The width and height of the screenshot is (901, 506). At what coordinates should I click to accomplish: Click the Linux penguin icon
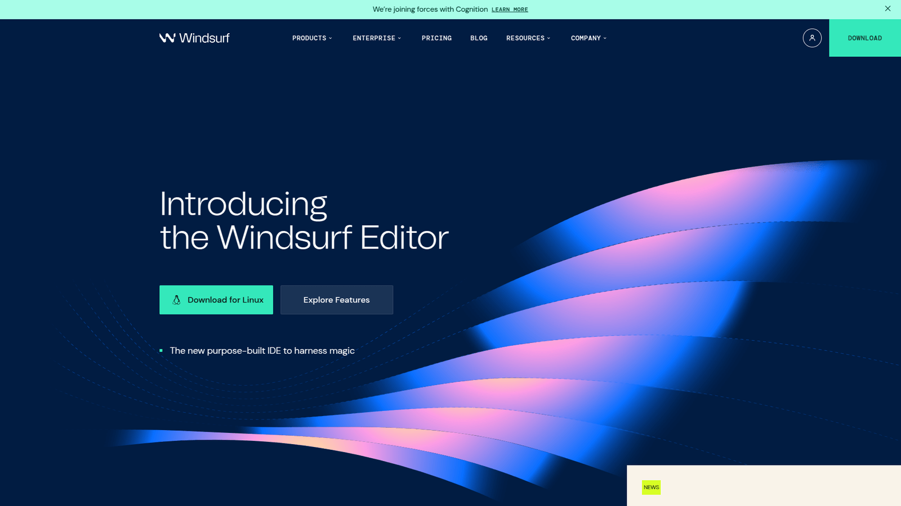(x=176, y=300)
